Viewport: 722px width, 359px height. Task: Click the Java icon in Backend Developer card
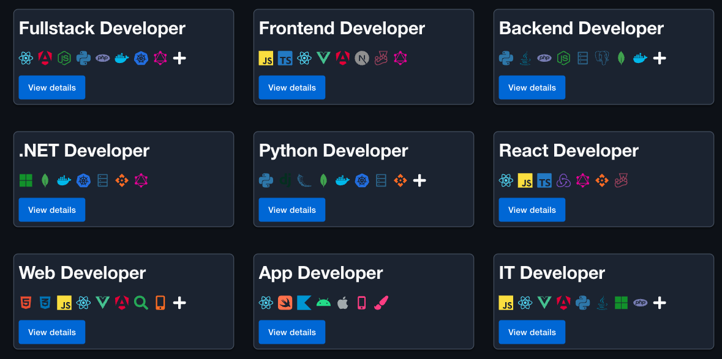click(x=525, y=58)
